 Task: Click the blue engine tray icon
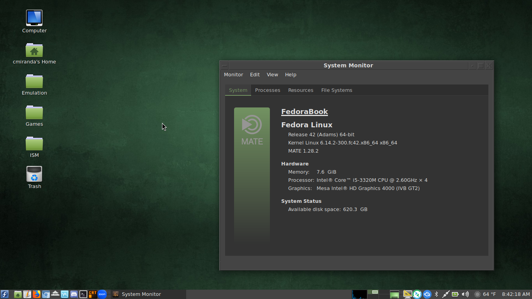tap(427, 294)
